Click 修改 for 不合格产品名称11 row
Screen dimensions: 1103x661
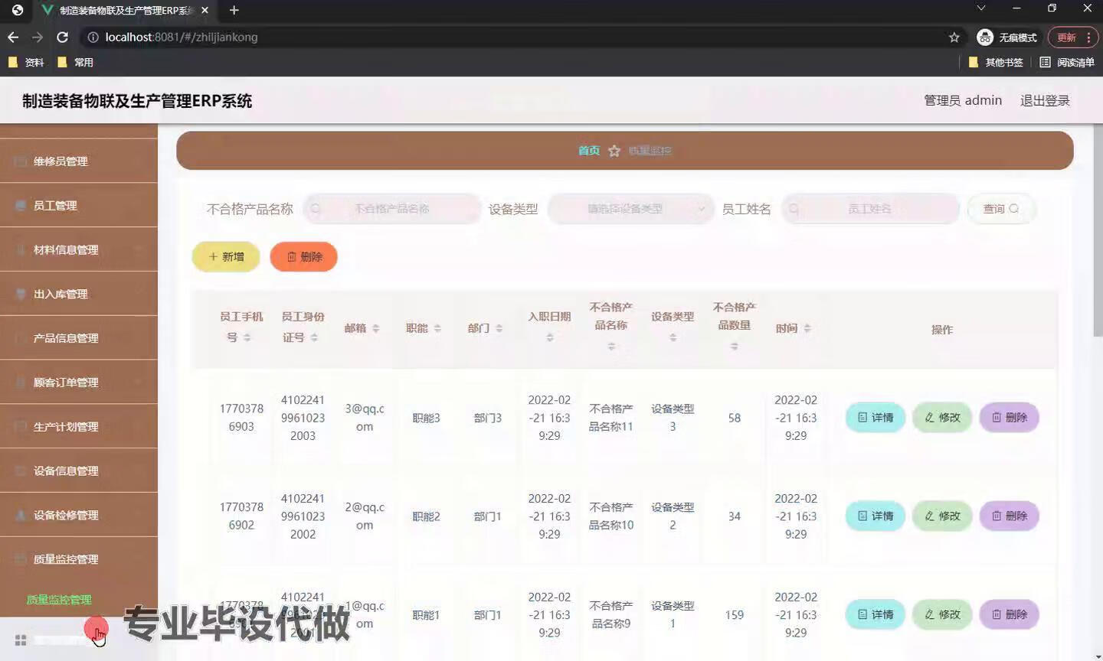942,418
